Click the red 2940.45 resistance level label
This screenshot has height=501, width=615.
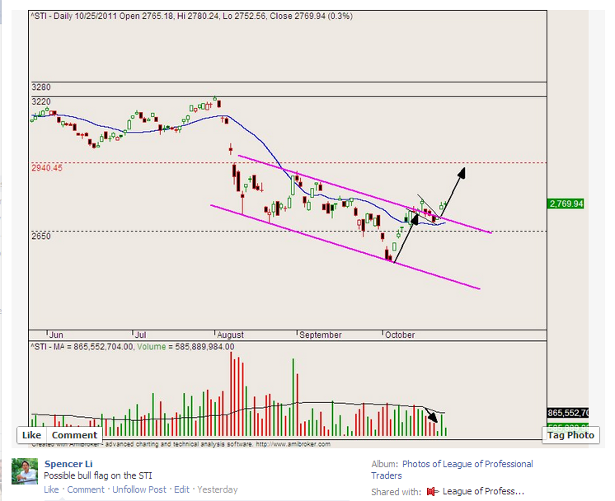click(x=47, y=167)
